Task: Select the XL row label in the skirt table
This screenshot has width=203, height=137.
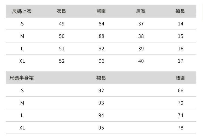Action: coord(22,128)
